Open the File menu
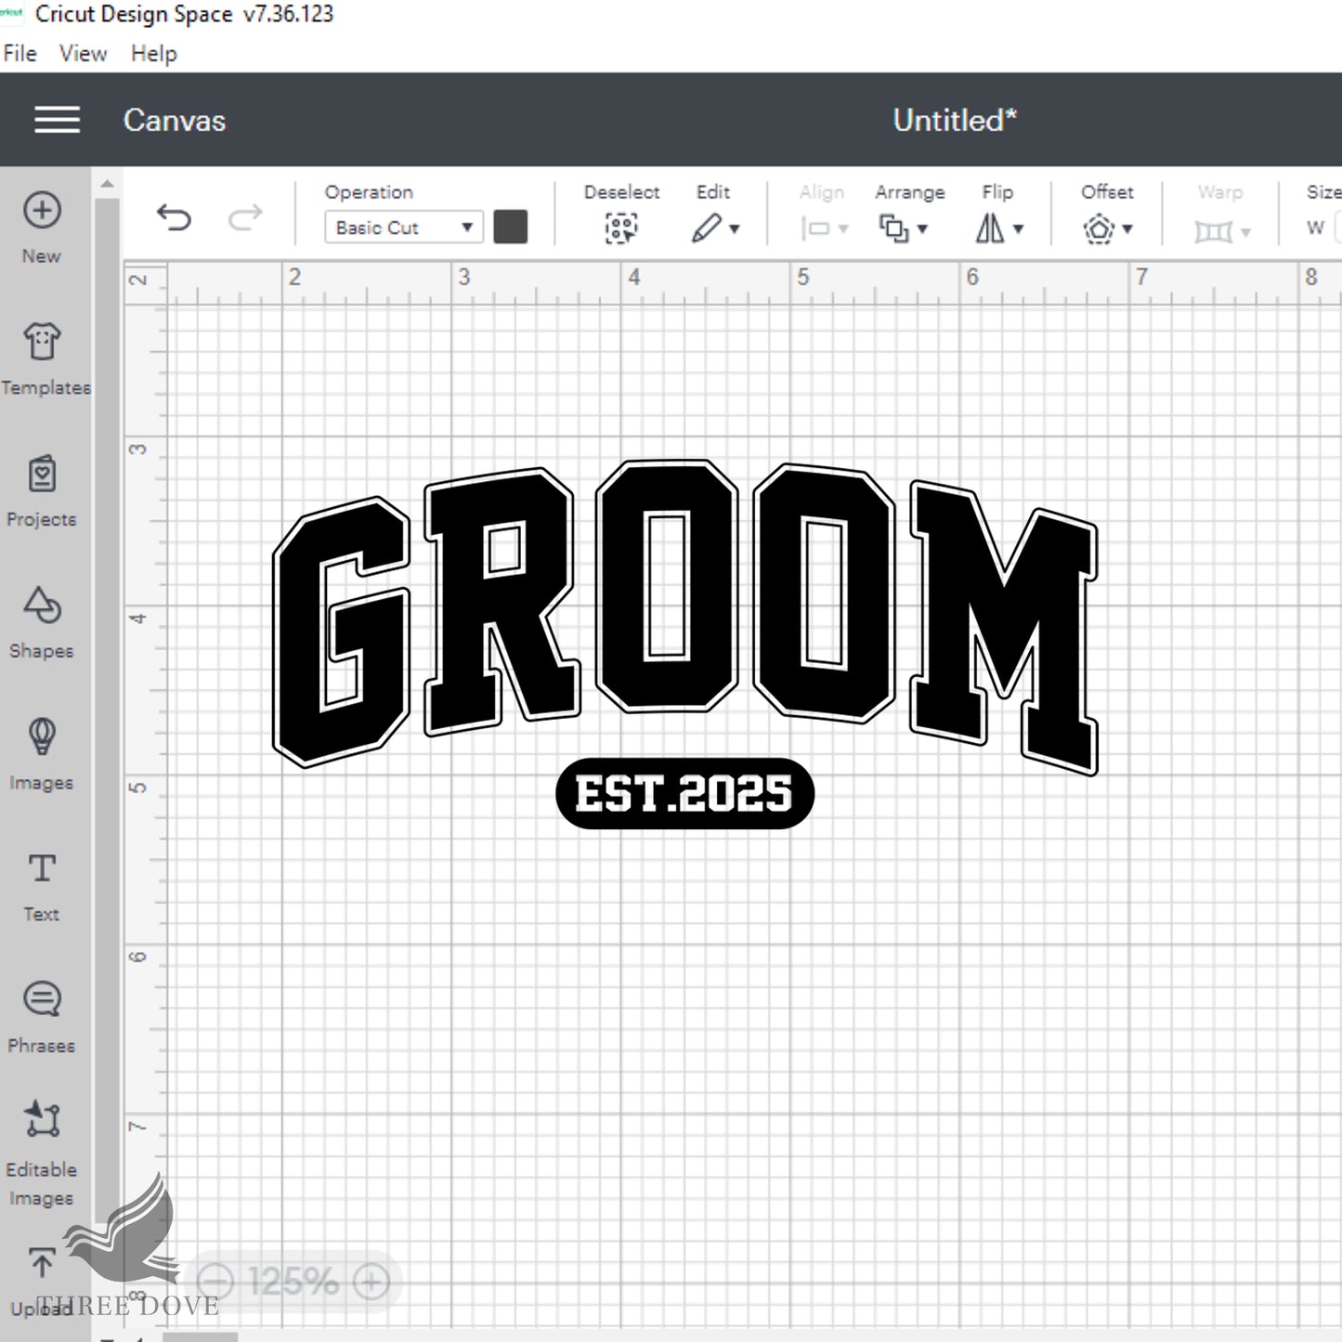The image size is (1342, 1342). pos(20,54)
